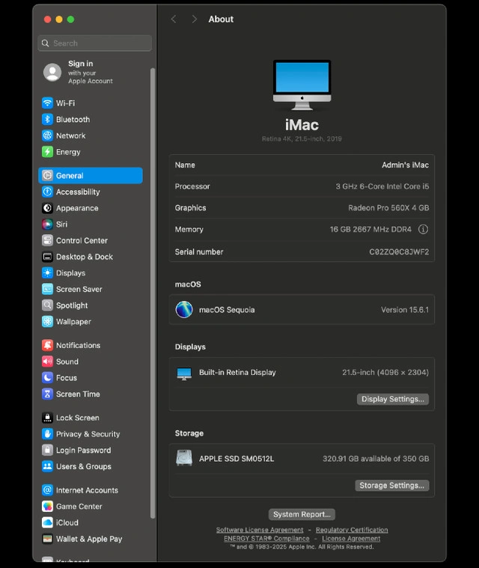Click the Storage Settings button

tap(391, 486)
